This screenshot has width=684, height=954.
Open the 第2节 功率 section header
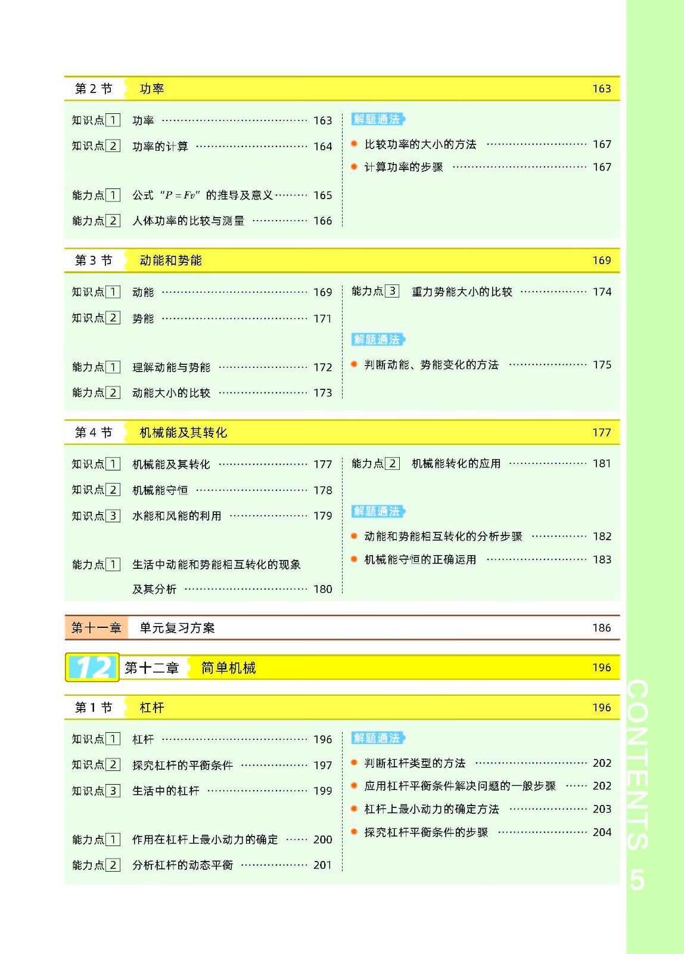click(x=152, y=89)
